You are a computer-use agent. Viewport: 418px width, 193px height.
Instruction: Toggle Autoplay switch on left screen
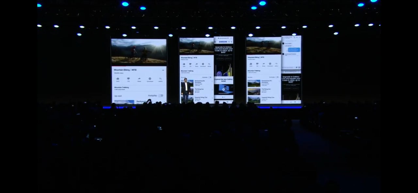[161, 96]
